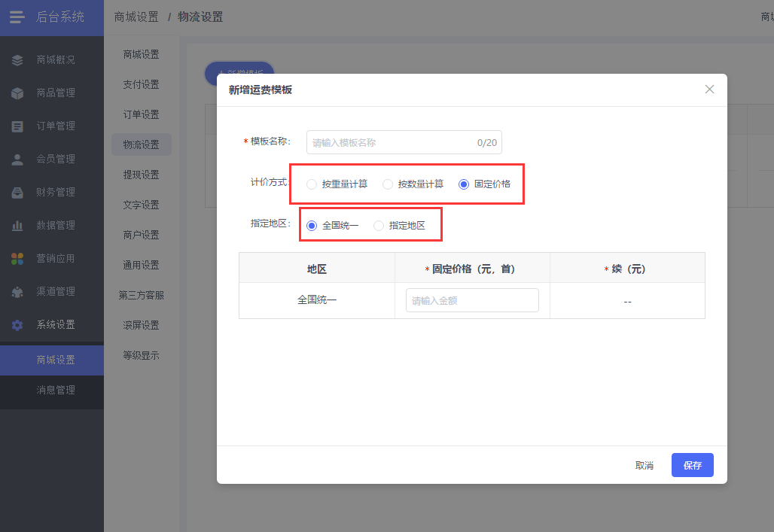This screenshot has width=774, height=532.
Task: Open 渠道管理 in the sidebar
Action: (x=52, y=291)
